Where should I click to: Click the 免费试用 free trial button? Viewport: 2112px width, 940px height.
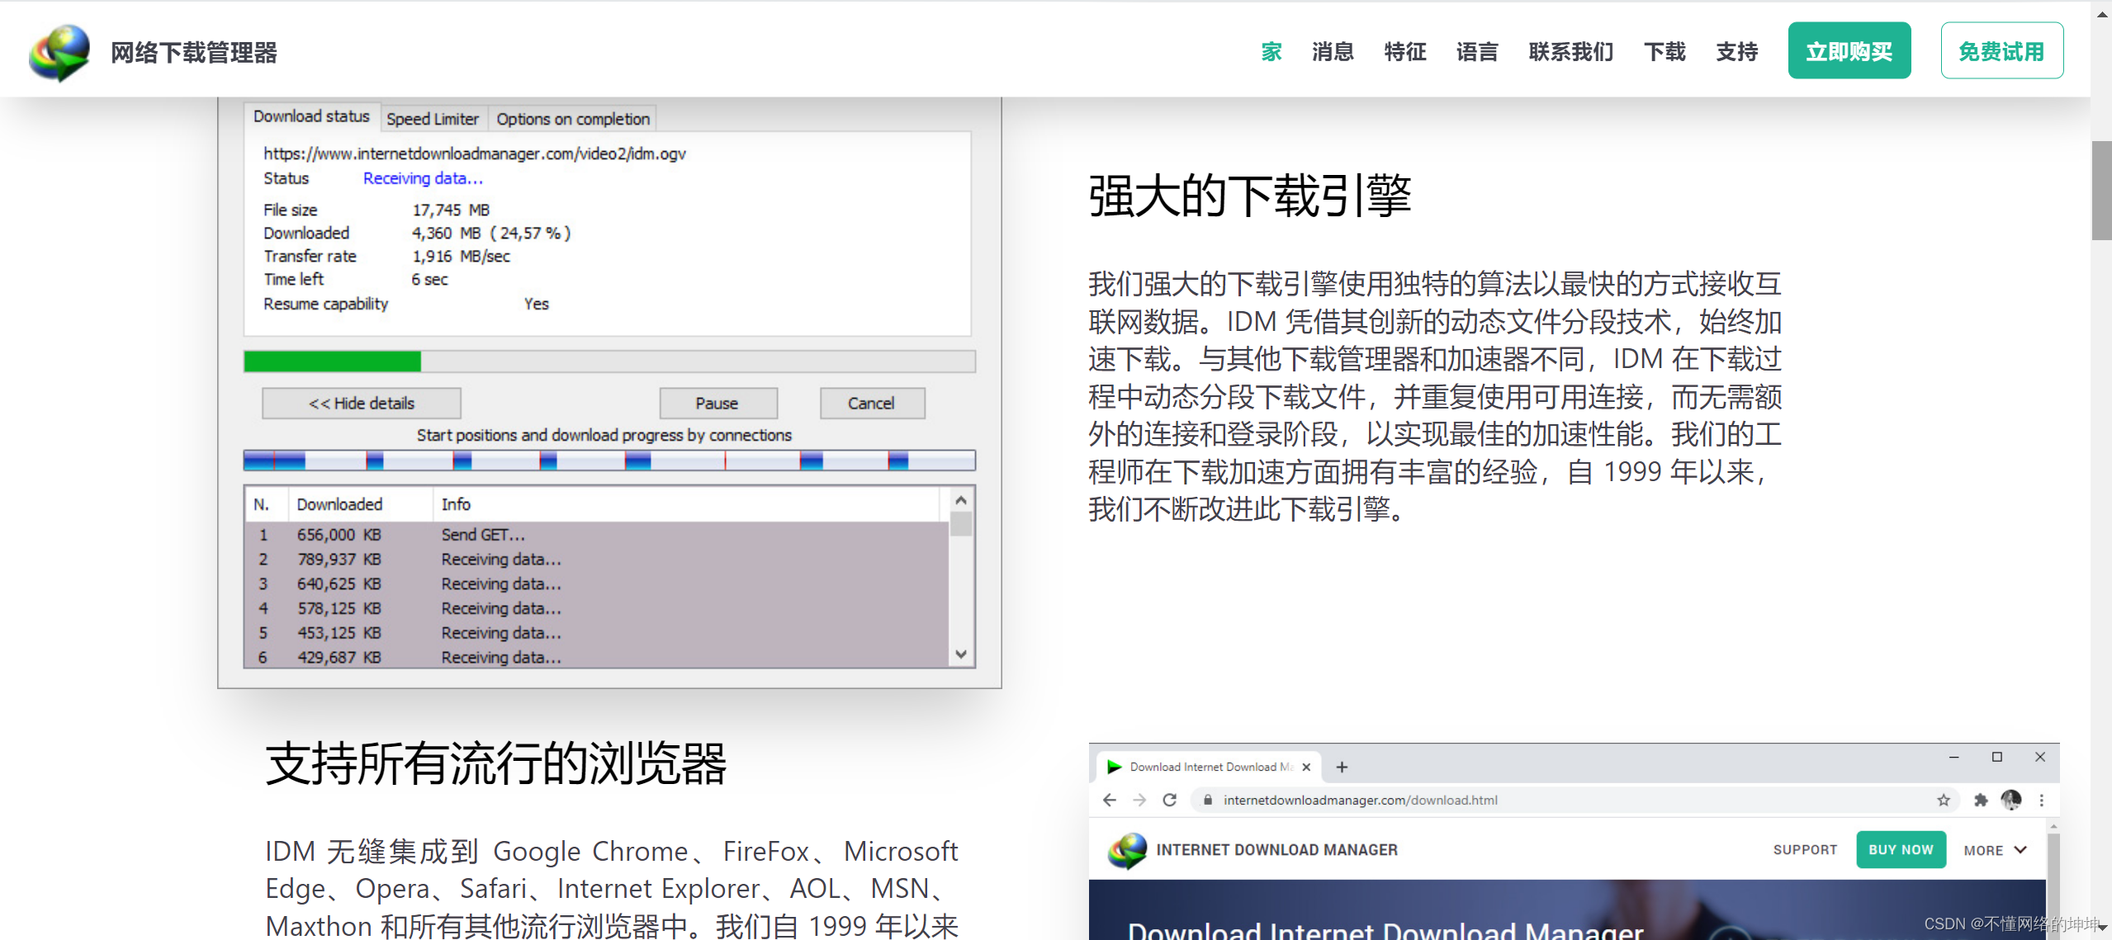pos(2001,50)
